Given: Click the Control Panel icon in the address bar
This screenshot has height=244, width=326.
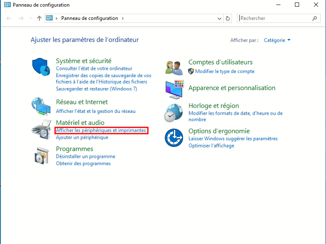Looking at the screenshot, I should tap(49, 18).
